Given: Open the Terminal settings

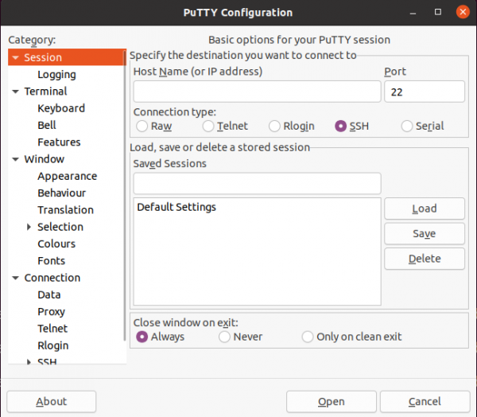Looking at the screenshot, I should (45, 92).
